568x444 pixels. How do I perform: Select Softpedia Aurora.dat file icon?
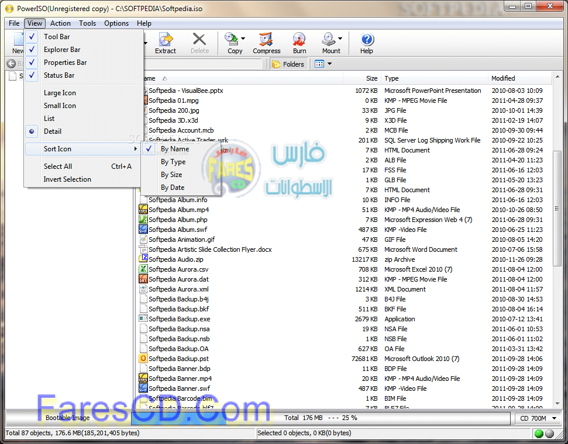point(143,279)
